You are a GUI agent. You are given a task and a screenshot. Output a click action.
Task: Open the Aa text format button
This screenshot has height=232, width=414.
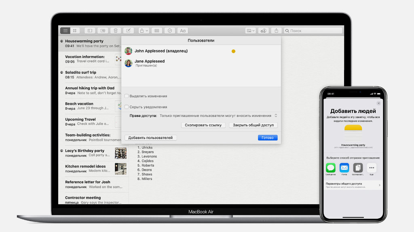pyautogui.click(x=183, y=31)
